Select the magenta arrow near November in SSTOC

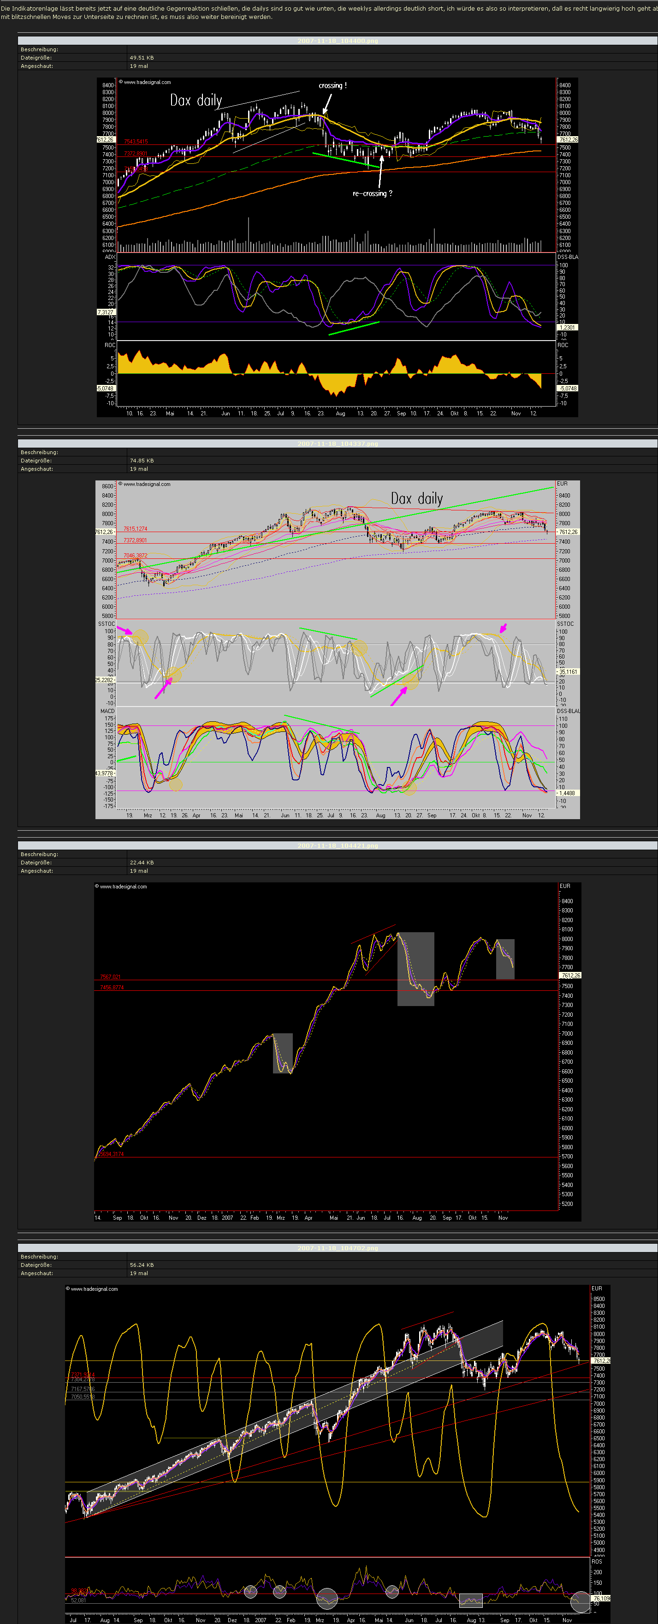pos(503,628)
